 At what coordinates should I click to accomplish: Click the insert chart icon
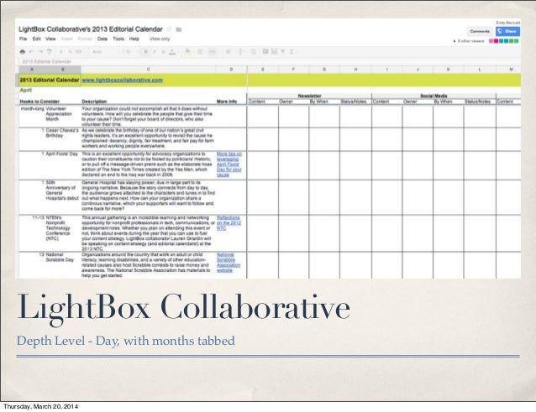coord(274,51)
